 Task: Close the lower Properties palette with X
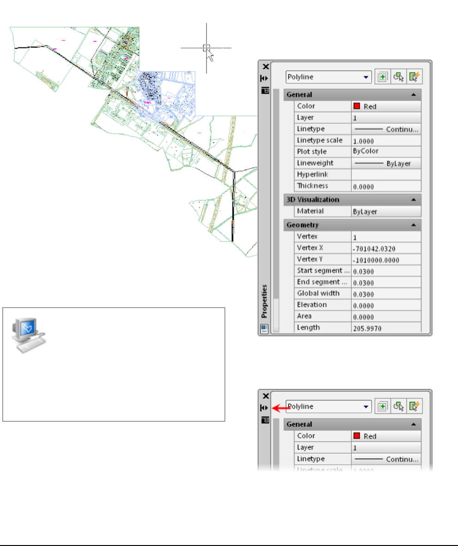pos(265,396)
